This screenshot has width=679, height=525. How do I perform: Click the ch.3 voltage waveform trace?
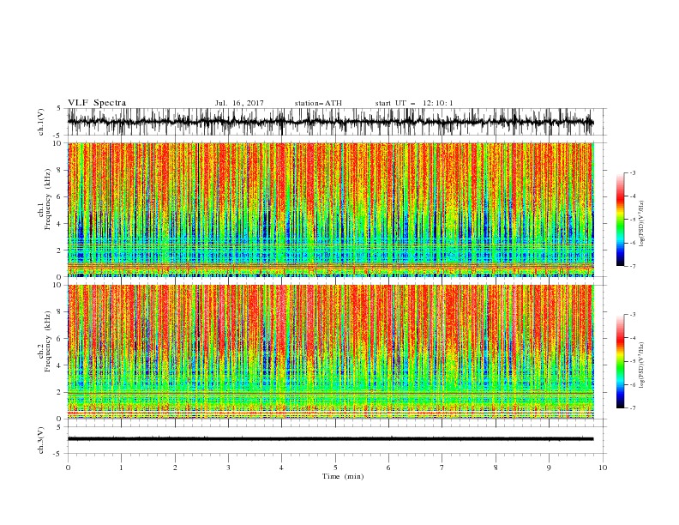pos(330,439)
